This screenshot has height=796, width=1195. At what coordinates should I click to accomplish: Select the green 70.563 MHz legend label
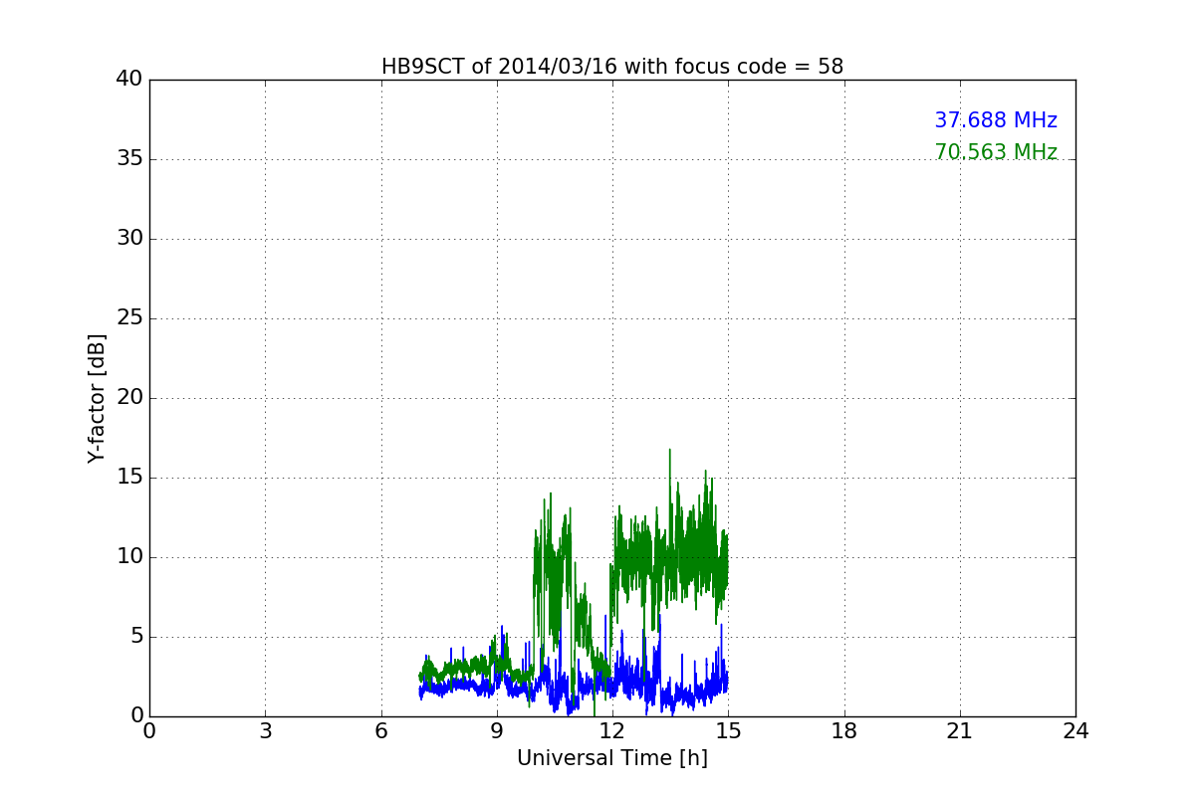[x=996, y=152]
